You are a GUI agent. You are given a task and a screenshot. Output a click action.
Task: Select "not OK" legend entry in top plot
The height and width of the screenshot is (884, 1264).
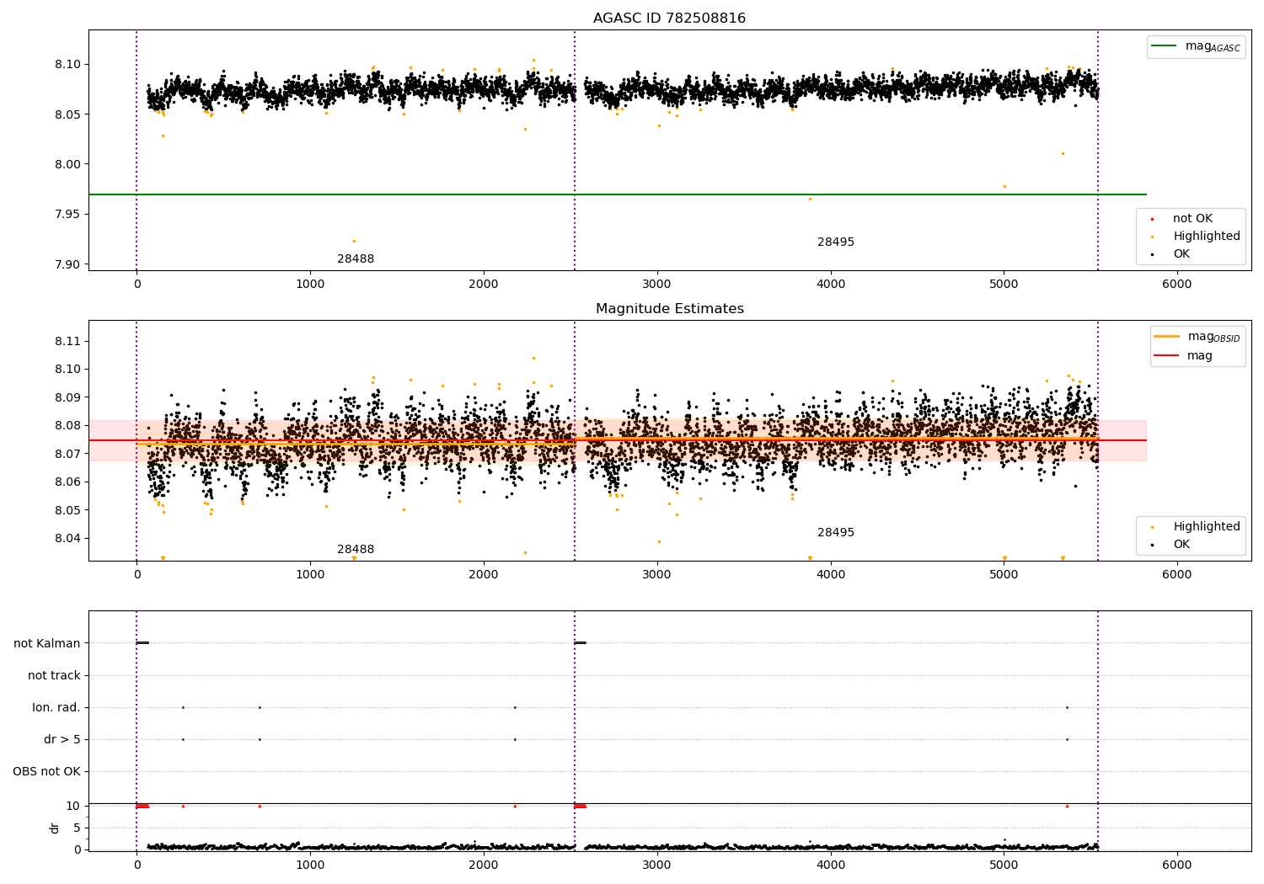click(1192, 219)
